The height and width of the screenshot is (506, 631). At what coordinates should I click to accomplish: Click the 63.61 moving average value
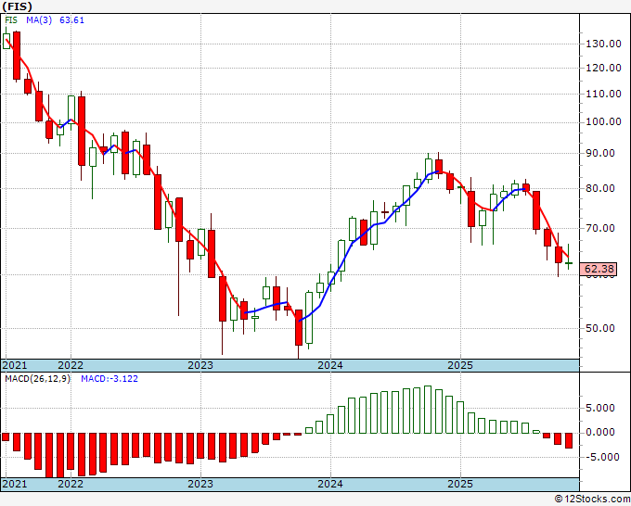72,20
